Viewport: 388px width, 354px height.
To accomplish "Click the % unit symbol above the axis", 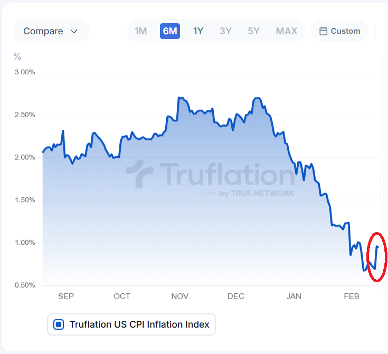I will [x=17, y=56].
